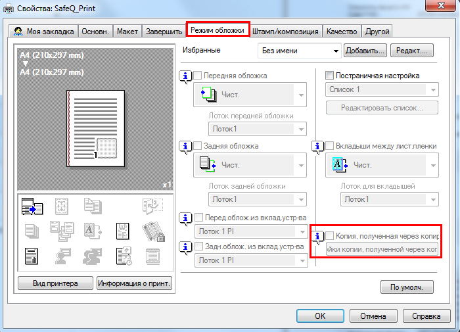
Task: Click the A4 page preview thumbnail
Action: [96, 129]
